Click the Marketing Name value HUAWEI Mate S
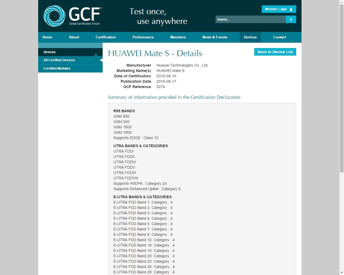This screenshot has height=275, width=344. (x=170, y=71)
